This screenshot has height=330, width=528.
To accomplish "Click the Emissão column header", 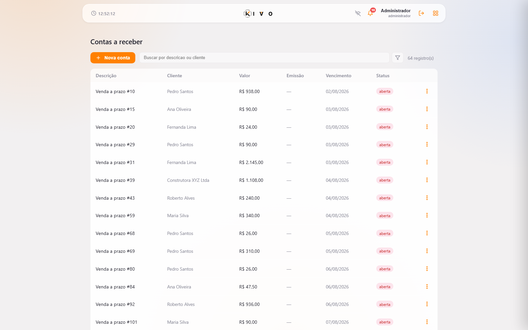I will click(x=295, y=76).
